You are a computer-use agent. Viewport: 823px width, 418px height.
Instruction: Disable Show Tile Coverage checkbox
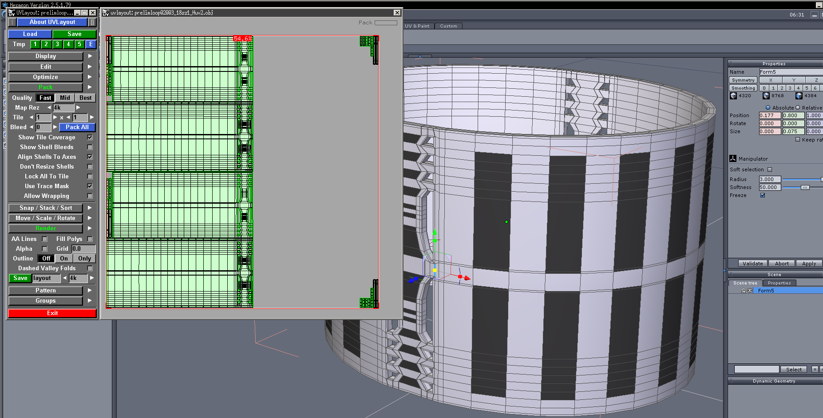click(x=90, y=138)
